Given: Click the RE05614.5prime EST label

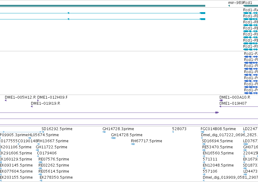Looking at the screenshot, I should pos(54,171).
